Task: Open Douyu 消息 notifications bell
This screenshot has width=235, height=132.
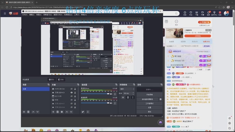Action: coord(208,13)
